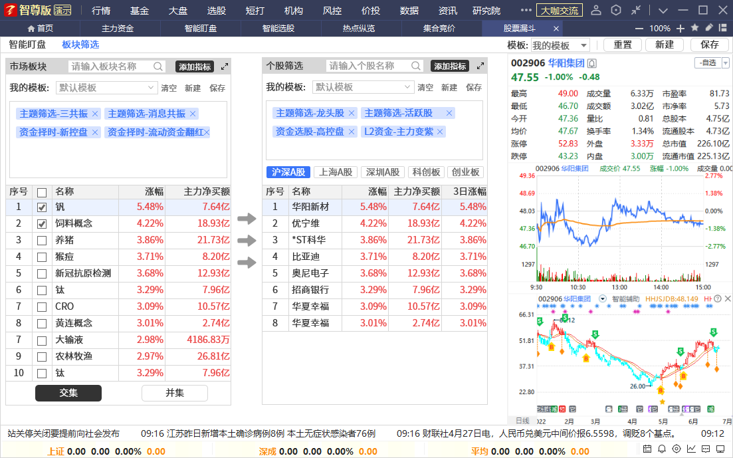The width and height of the screenshot is (733, 458).
Task: Click the 智尊版 app logo icon
Action: [x=10, y=10]
